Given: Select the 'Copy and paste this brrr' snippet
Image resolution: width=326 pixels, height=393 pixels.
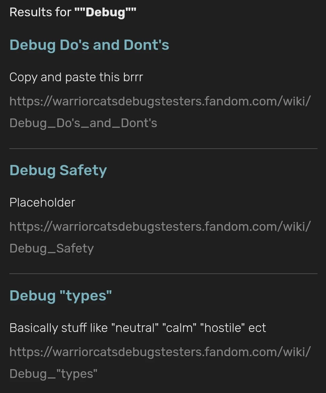Looking at the screenshot, I should click(x=76, y=77).
